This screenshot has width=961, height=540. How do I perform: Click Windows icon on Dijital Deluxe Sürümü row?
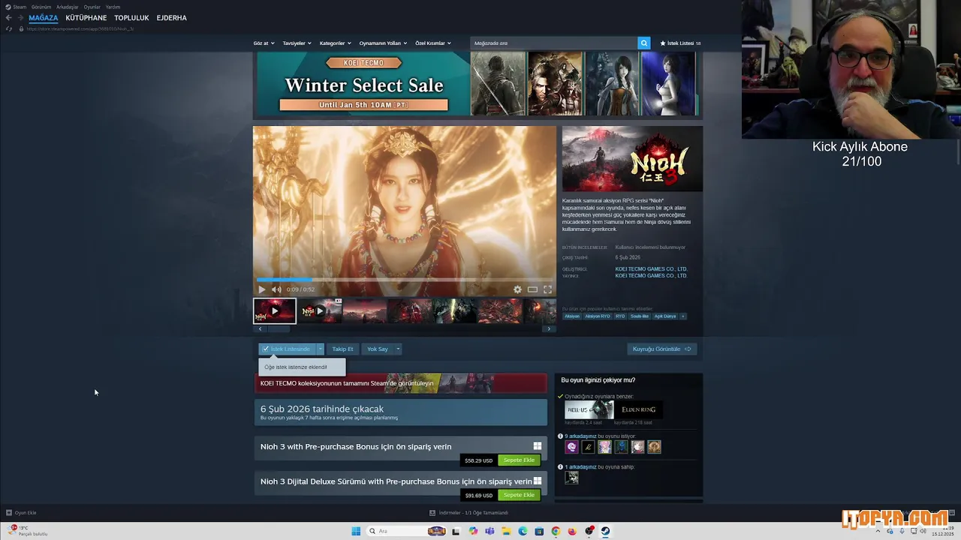pyautogui.click(x=537, y=481)
